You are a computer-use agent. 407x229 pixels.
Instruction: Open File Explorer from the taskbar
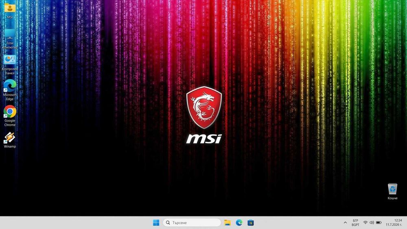click(228, 222)
